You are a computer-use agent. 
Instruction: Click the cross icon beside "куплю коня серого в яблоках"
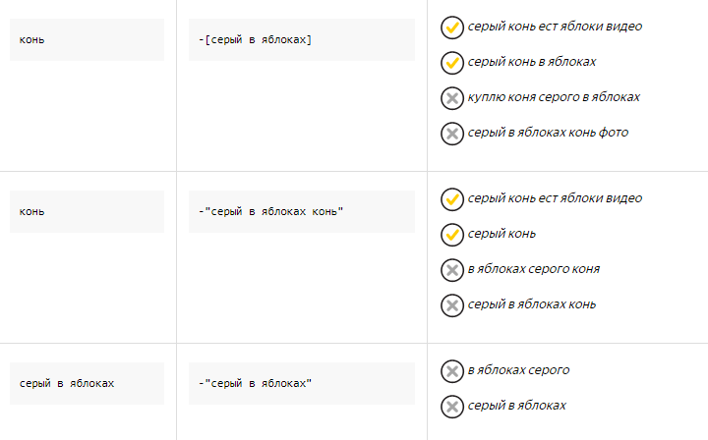coord(452,98)
